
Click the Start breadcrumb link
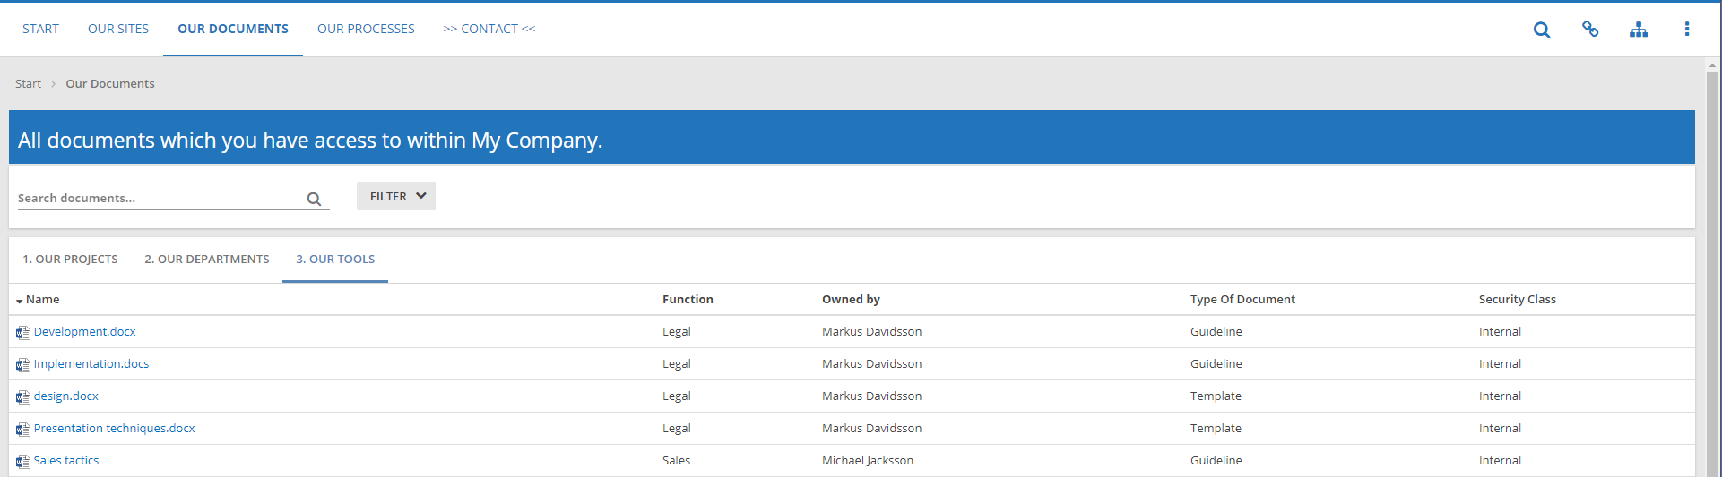click(x=28, y=83)
